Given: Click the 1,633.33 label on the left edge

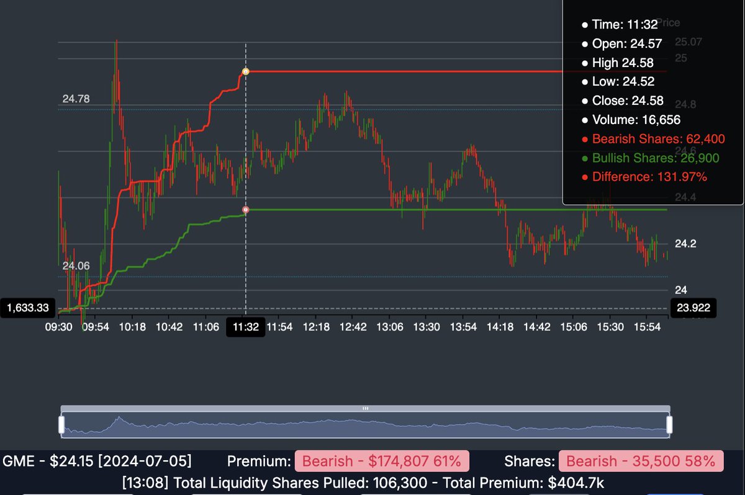Looking at the screenshot, I should pyautogui.click(x=28, y=308).
